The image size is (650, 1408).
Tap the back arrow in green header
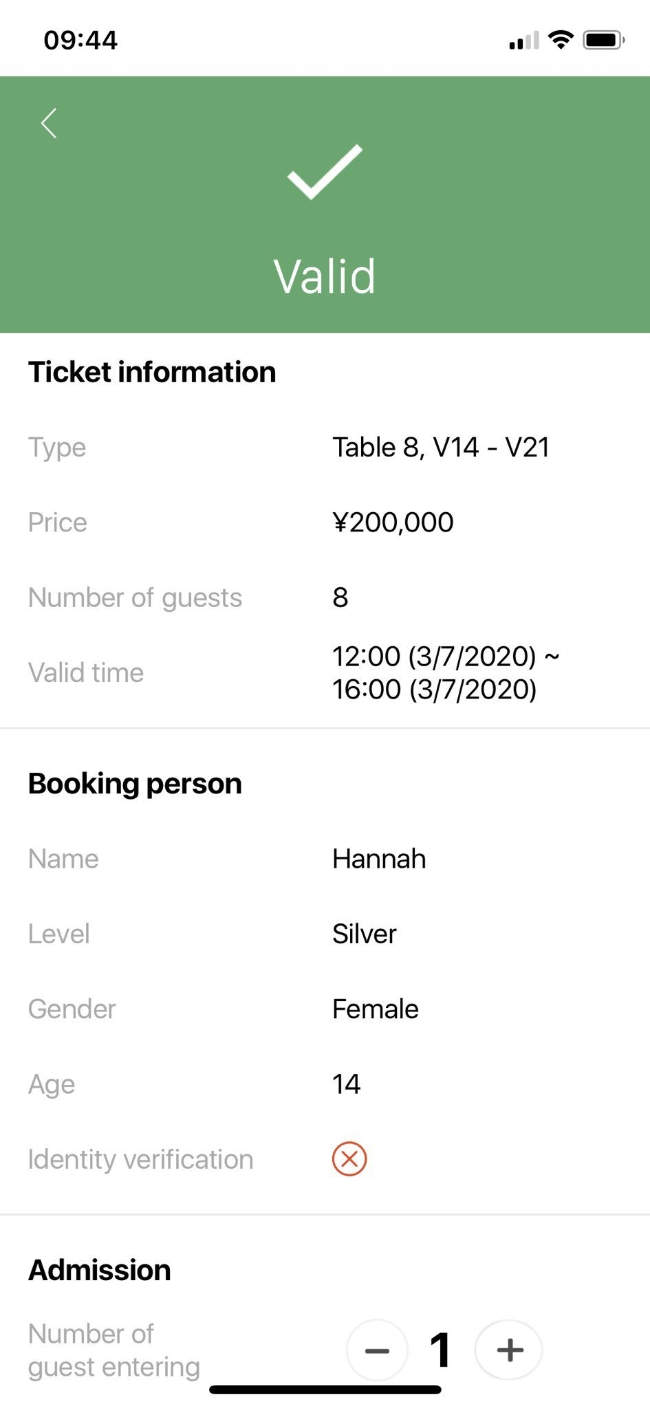pos(49,124)
